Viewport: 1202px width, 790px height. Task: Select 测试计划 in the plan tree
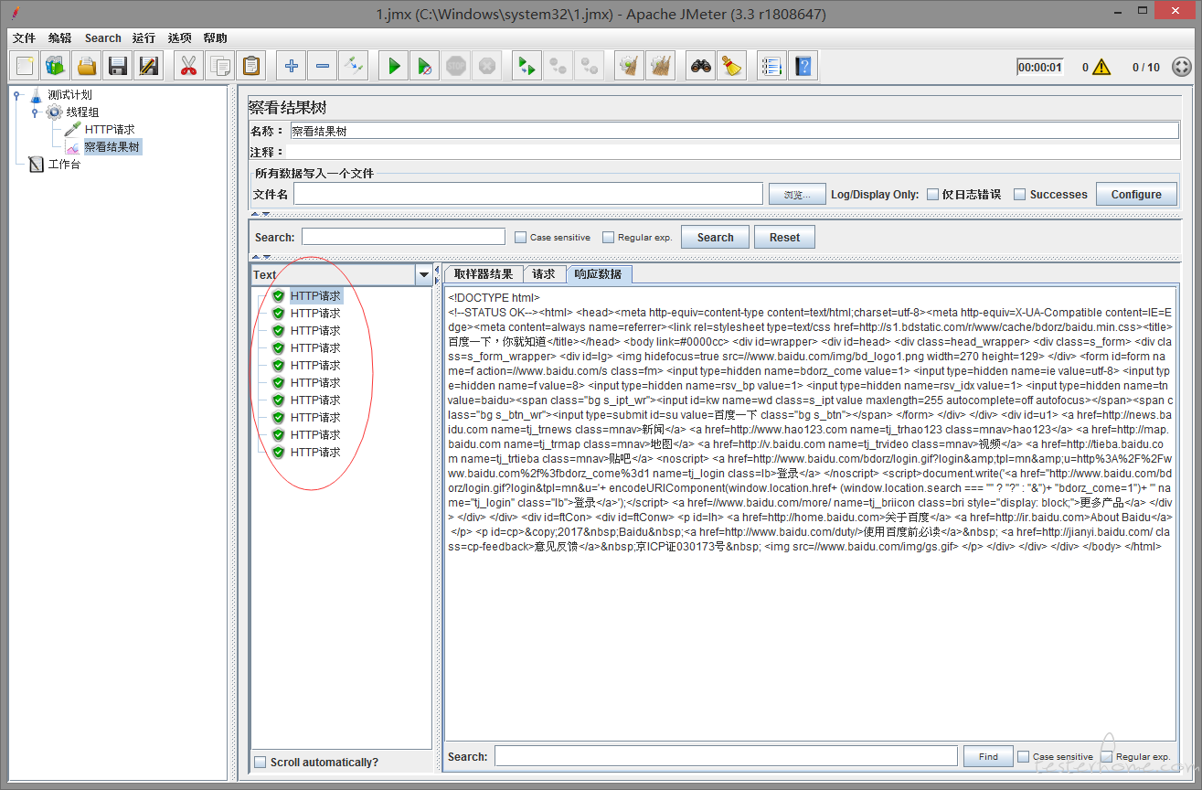[x=69, y=94]
